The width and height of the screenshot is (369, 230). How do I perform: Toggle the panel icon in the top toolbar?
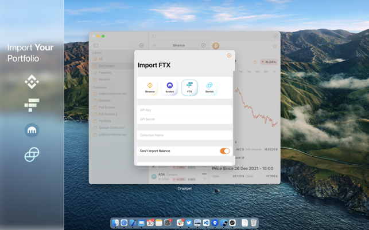pos(154,36)
